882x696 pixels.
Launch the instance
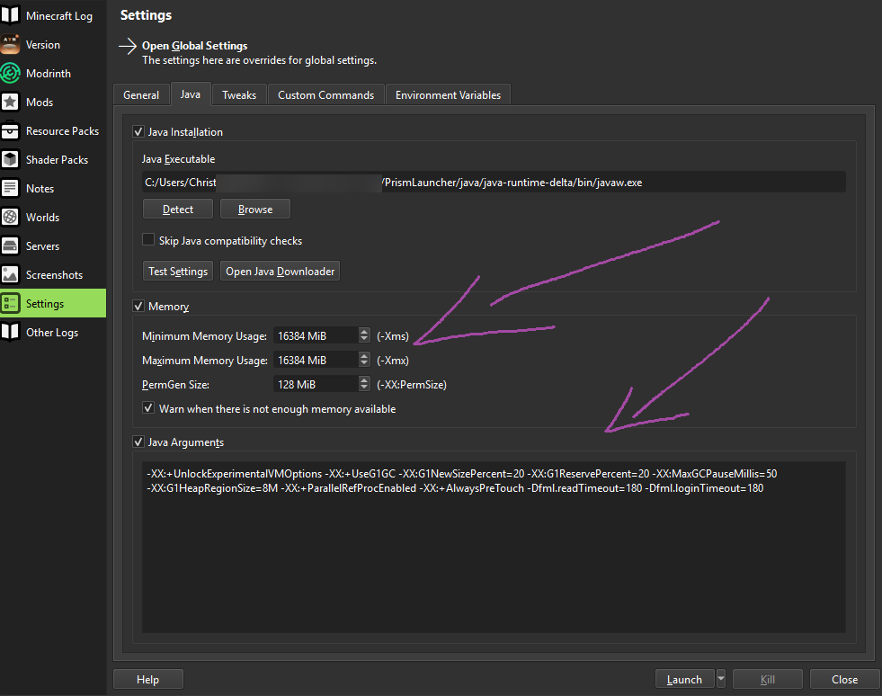coord(684,679)
